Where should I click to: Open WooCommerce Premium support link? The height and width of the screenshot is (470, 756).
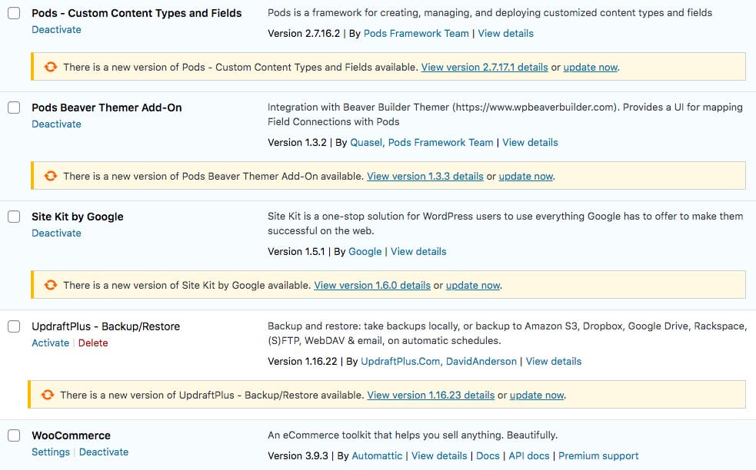click(598, 455)
